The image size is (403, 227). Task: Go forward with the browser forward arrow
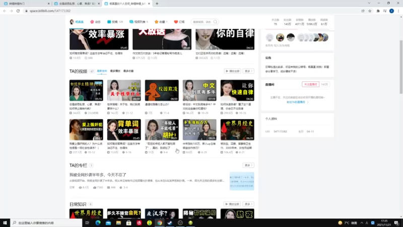11,11
